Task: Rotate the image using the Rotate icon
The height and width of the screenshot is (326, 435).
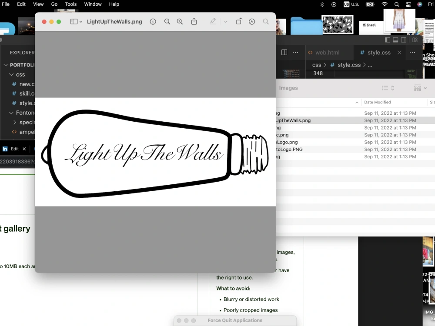Action: (x=239, y=21)
